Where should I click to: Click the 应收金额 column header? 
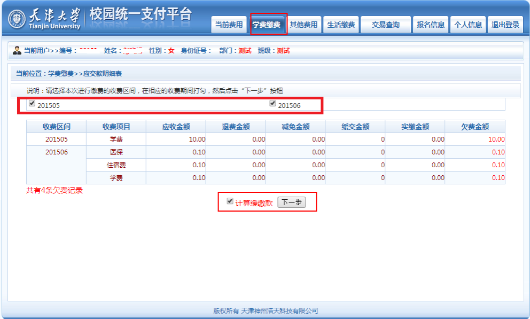point(176,127)
